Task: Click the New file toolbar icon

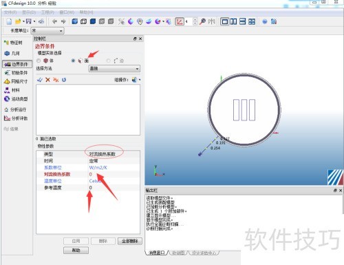Action: 9,21
